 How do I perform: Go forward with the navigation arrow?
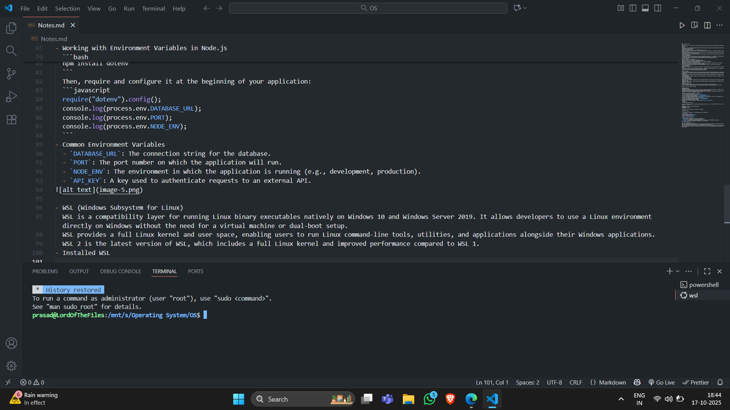click(219, 9)
